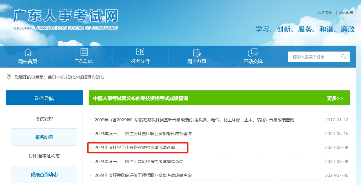This screenshot has width=361, height=185.
Task: Open 2024年度社会工作者职业资格考试成绩查询 link
Action: point(135,147)
